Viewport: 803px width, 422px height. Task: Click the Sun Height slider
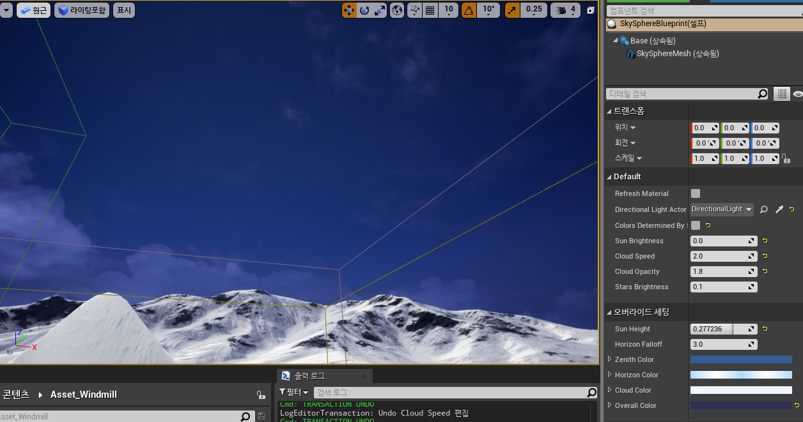[724, 329]
